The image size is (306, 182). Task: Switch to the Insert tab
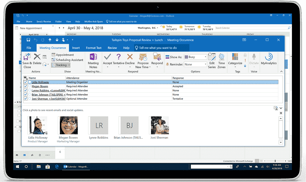pos(76,48)
